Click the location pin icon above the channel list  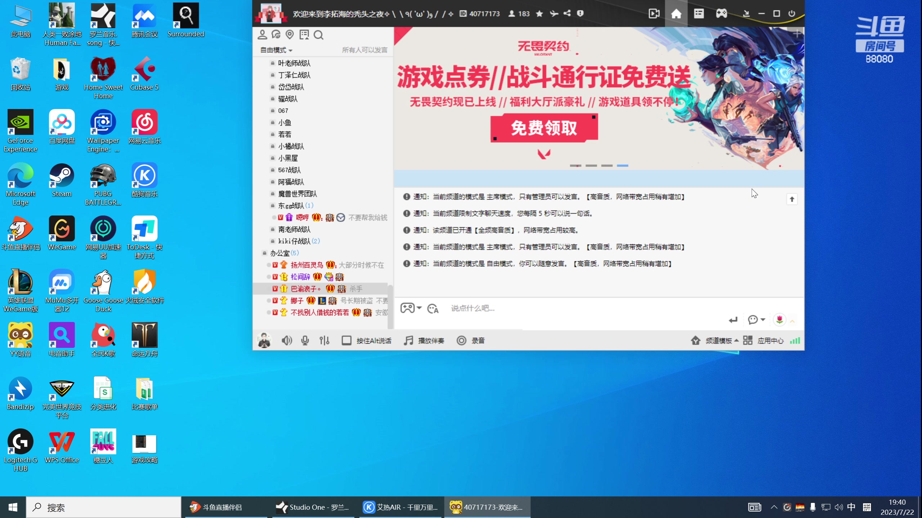(290, 35)
